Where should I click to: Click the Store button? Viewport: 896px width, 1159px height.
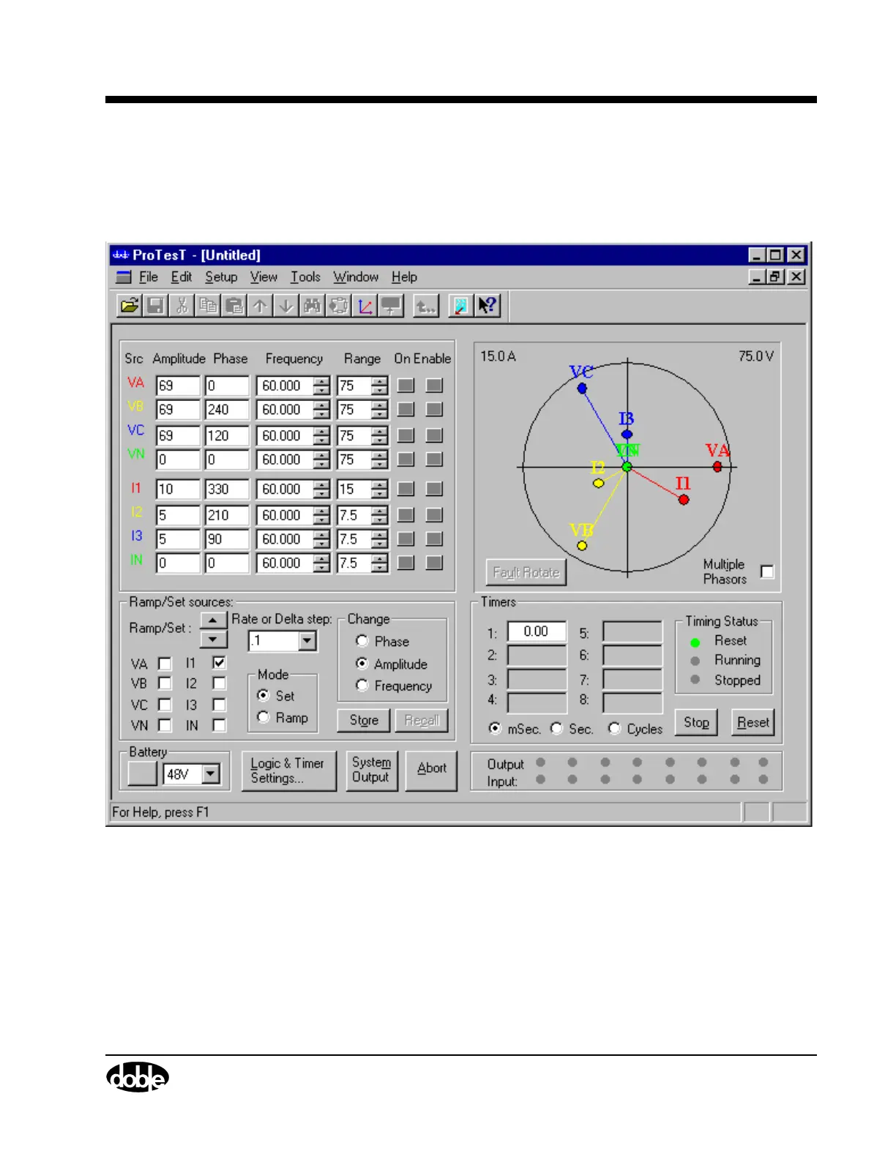[364, 720]
